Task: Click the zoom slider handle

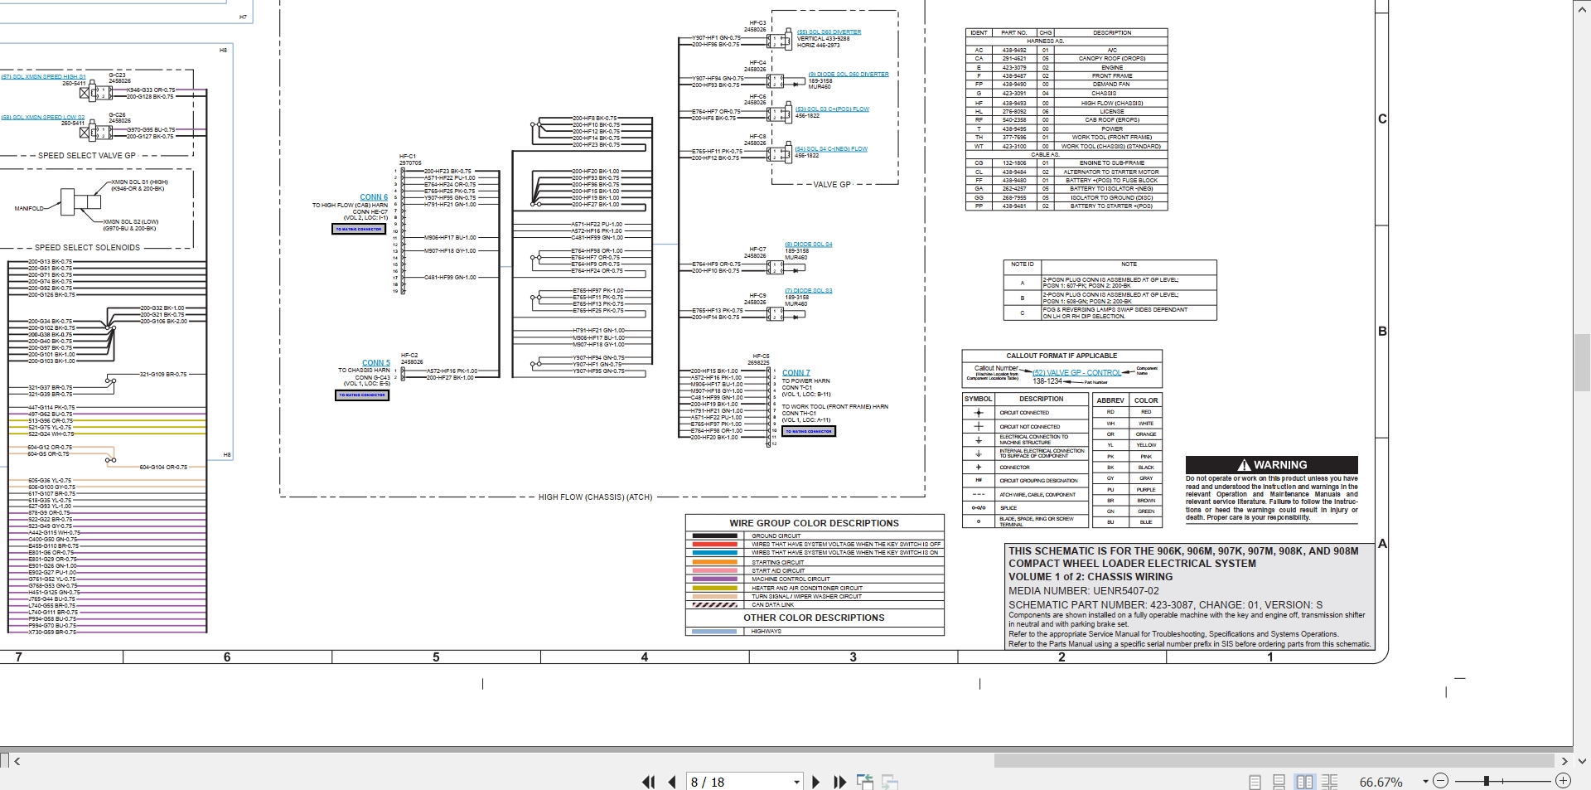Action: pyautogui.click(x=1487, y=781)
